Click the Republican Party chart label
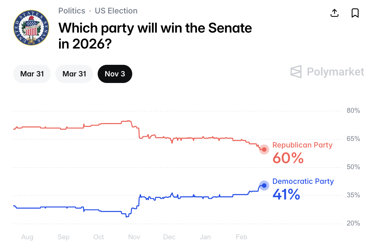The width and height of the screenshot is (375, 248). (x=302, y=145)
